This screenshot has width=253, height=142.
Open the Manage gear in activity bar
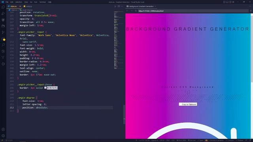(x=3, y=136)
